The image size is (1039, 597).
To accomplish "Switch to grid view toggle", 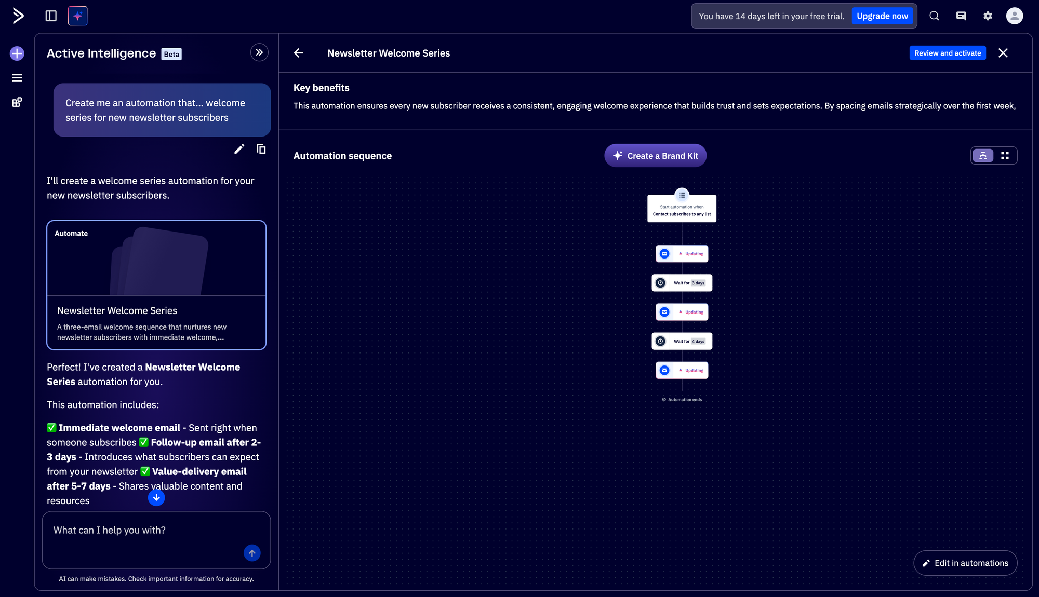I will pyautogui.click(x=1005, y=156).
